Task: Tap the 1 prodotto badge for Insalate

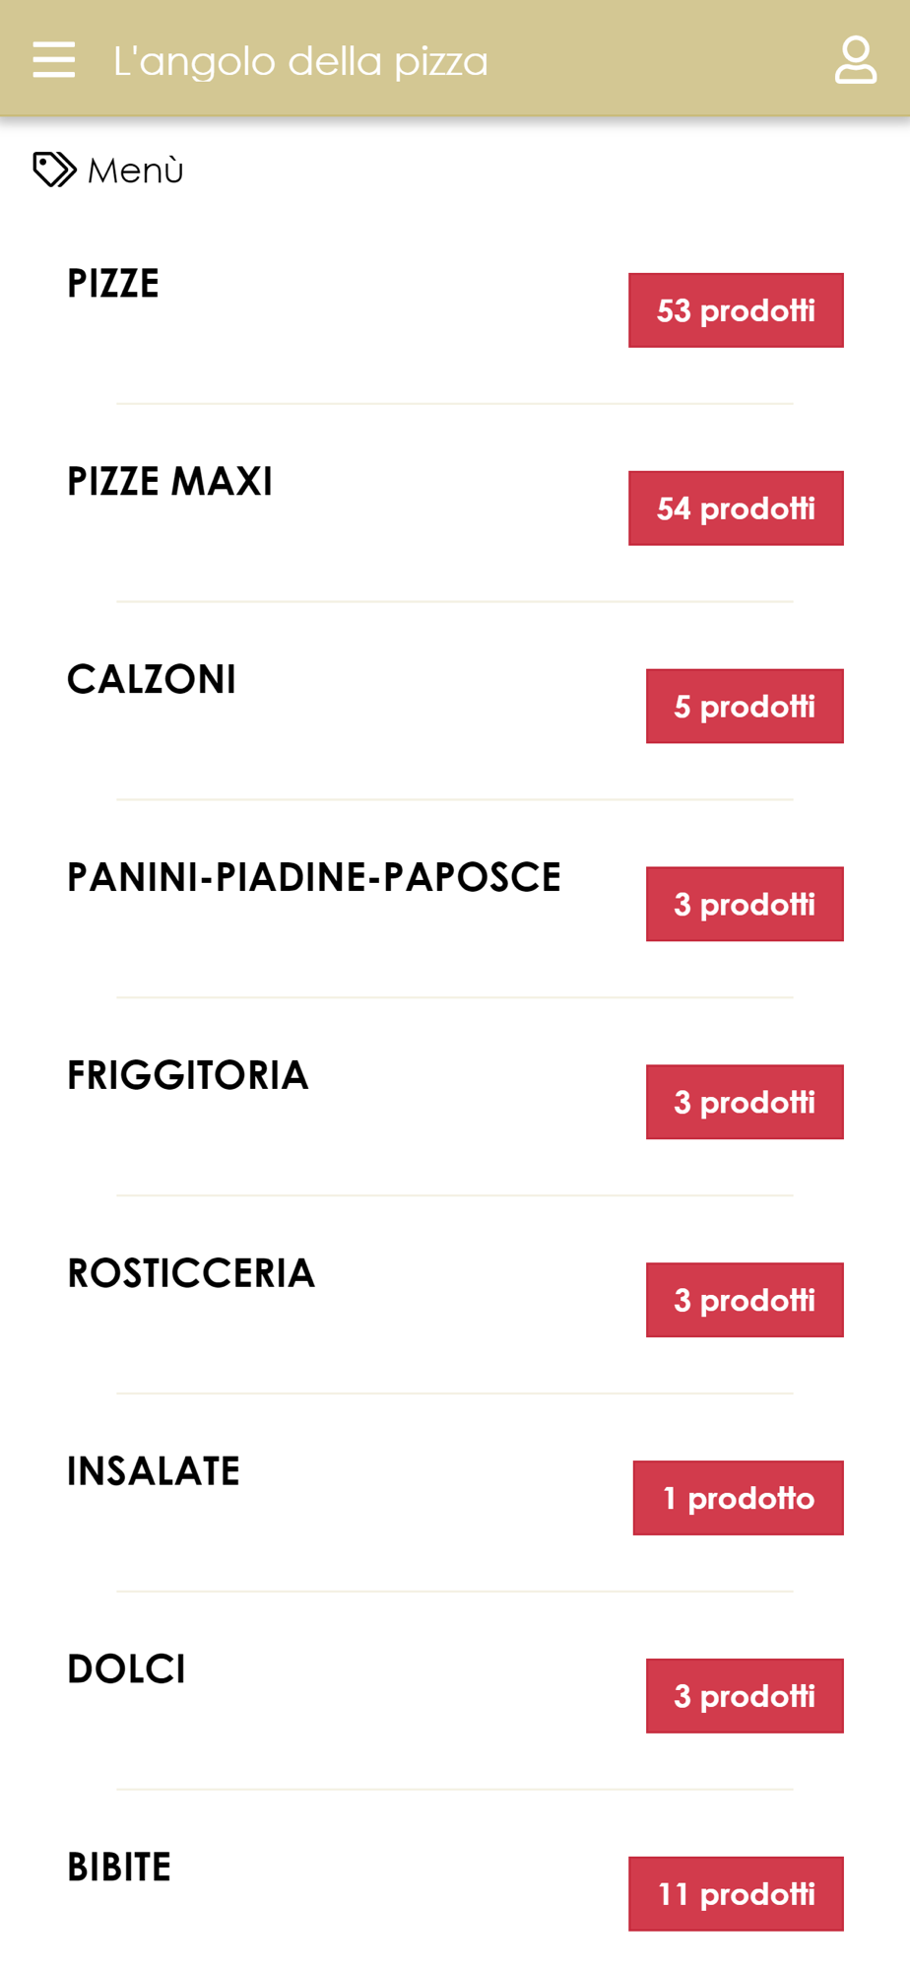Action: [738, 1498]
